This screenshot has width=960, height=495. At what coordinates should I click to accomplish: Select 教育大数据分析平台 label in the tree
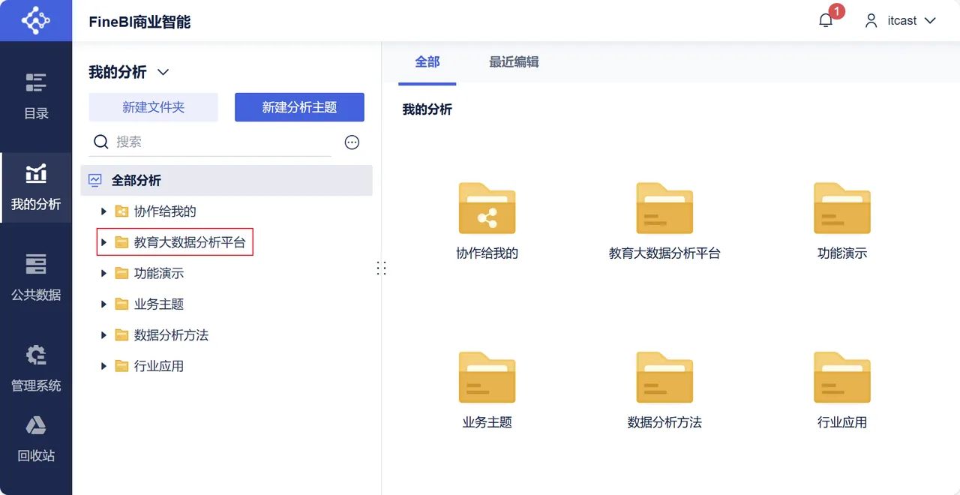tap(190, 242)
